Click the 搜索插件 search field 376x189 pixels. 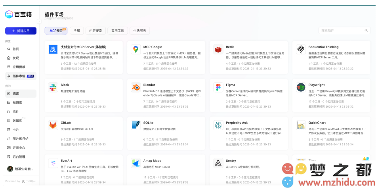[x=344, y=31]
